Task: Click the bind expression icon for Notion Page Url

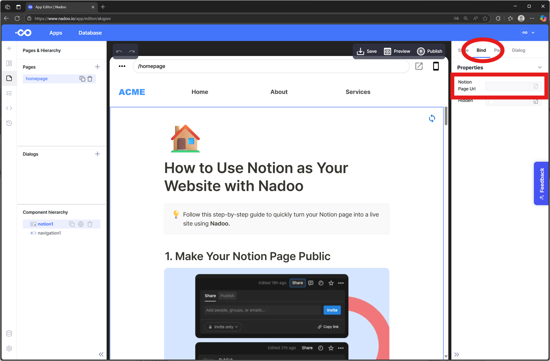Action: click(536, 86)
